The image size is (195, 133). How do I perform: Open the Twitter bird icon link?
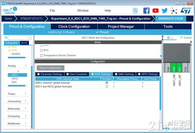coord(165,11)
